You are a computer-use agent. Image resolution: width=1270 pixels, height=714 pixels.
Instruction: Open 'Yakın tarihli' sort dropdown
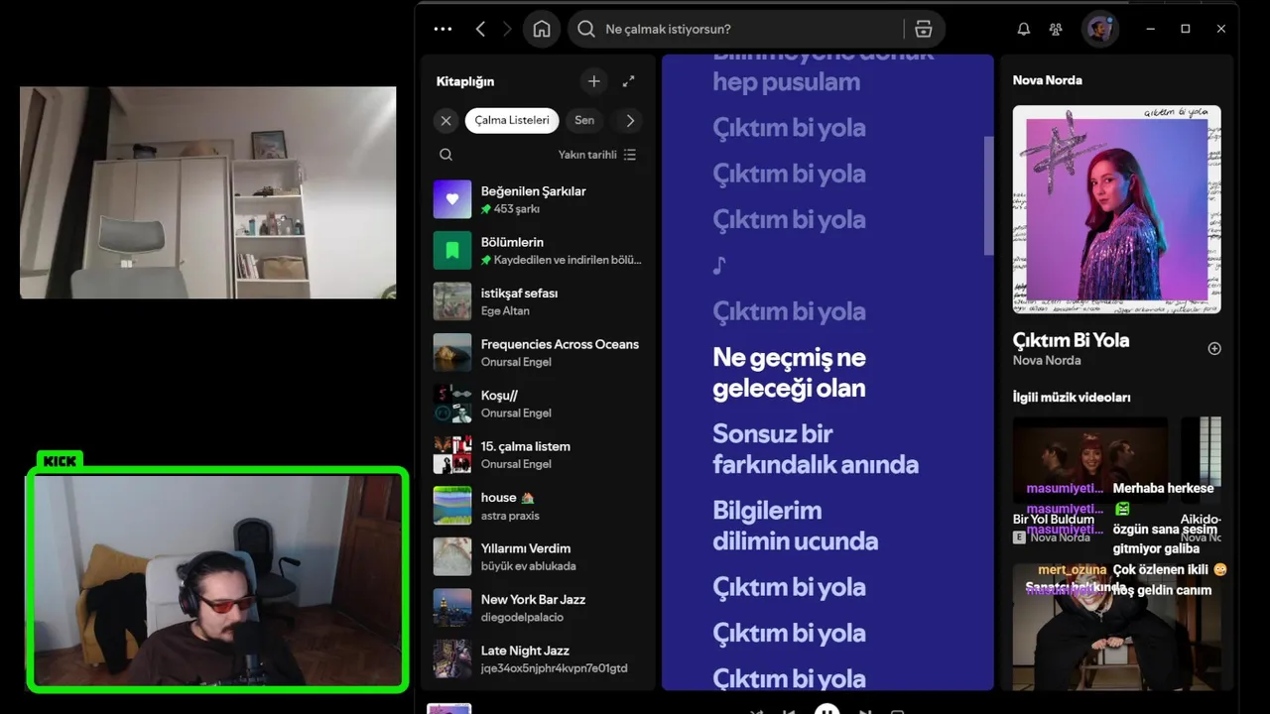[597, 155]
